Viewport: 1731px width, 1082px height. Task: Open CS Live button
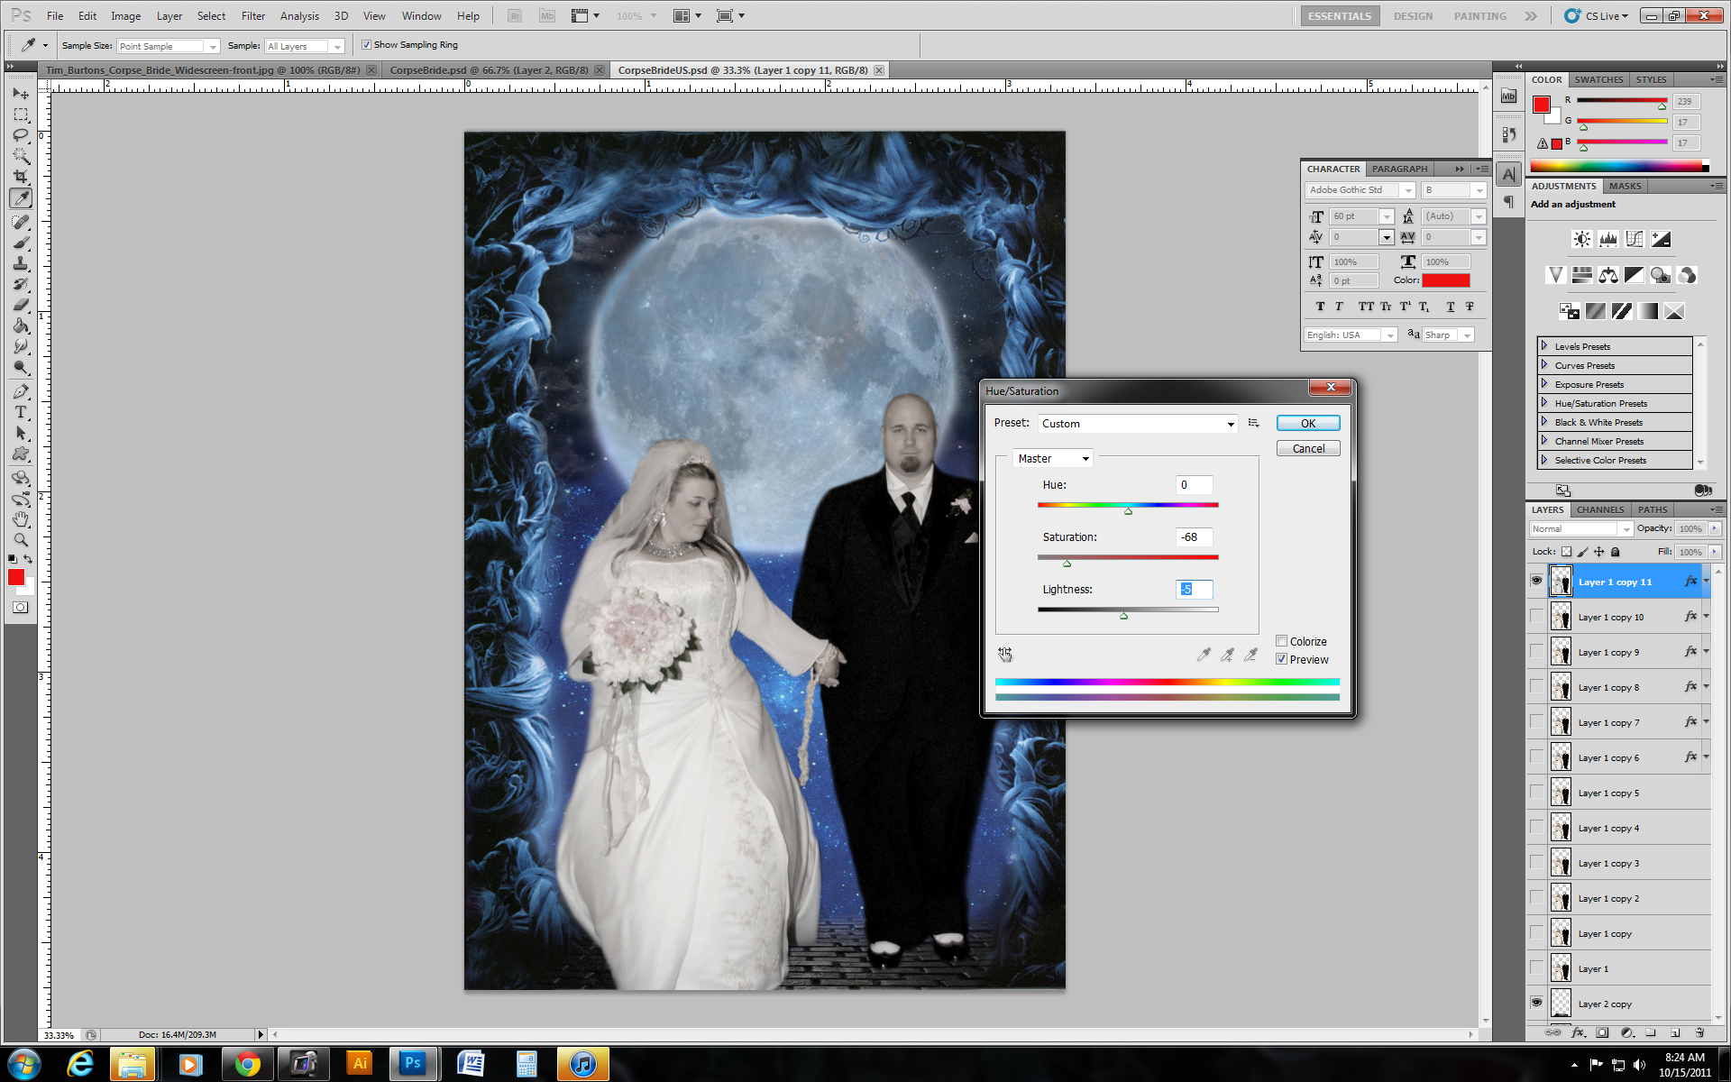click(1598, 16)
